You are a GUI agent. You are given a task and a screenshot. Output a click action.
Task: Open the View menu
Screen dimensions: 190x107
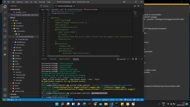pyautogui.click(x=26, y=2)
